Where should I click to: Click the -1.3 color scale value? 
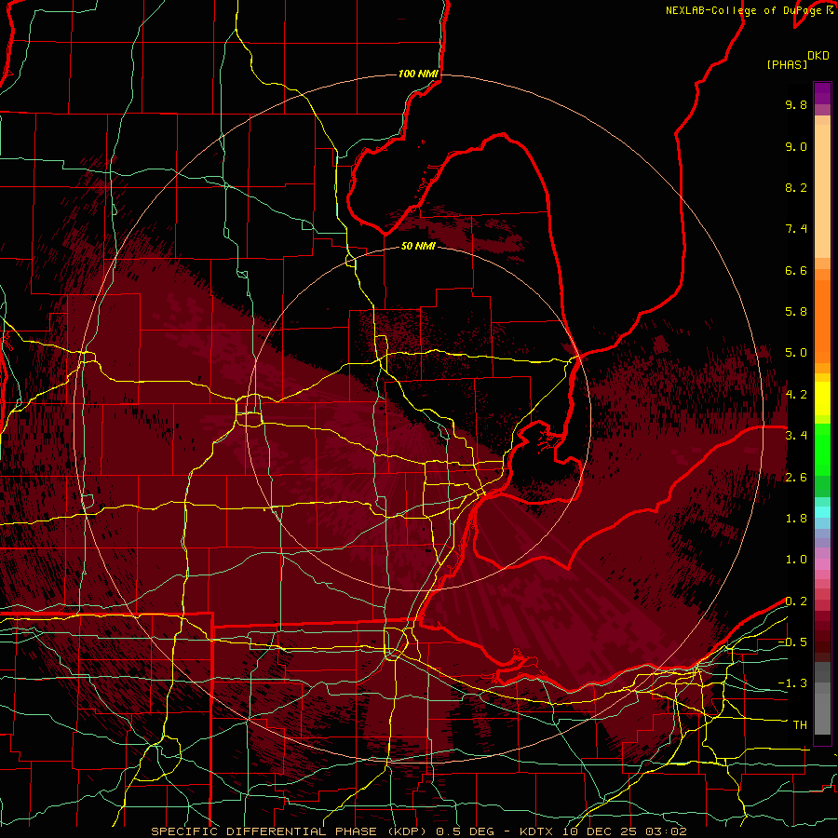pyautogui.click(x=792, y=683)
